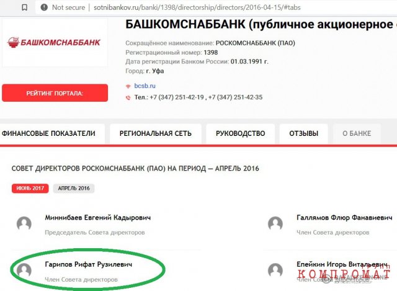The image size is (397, 291).
Task: Click the bookmark icon in address bar
Action: 25,7
